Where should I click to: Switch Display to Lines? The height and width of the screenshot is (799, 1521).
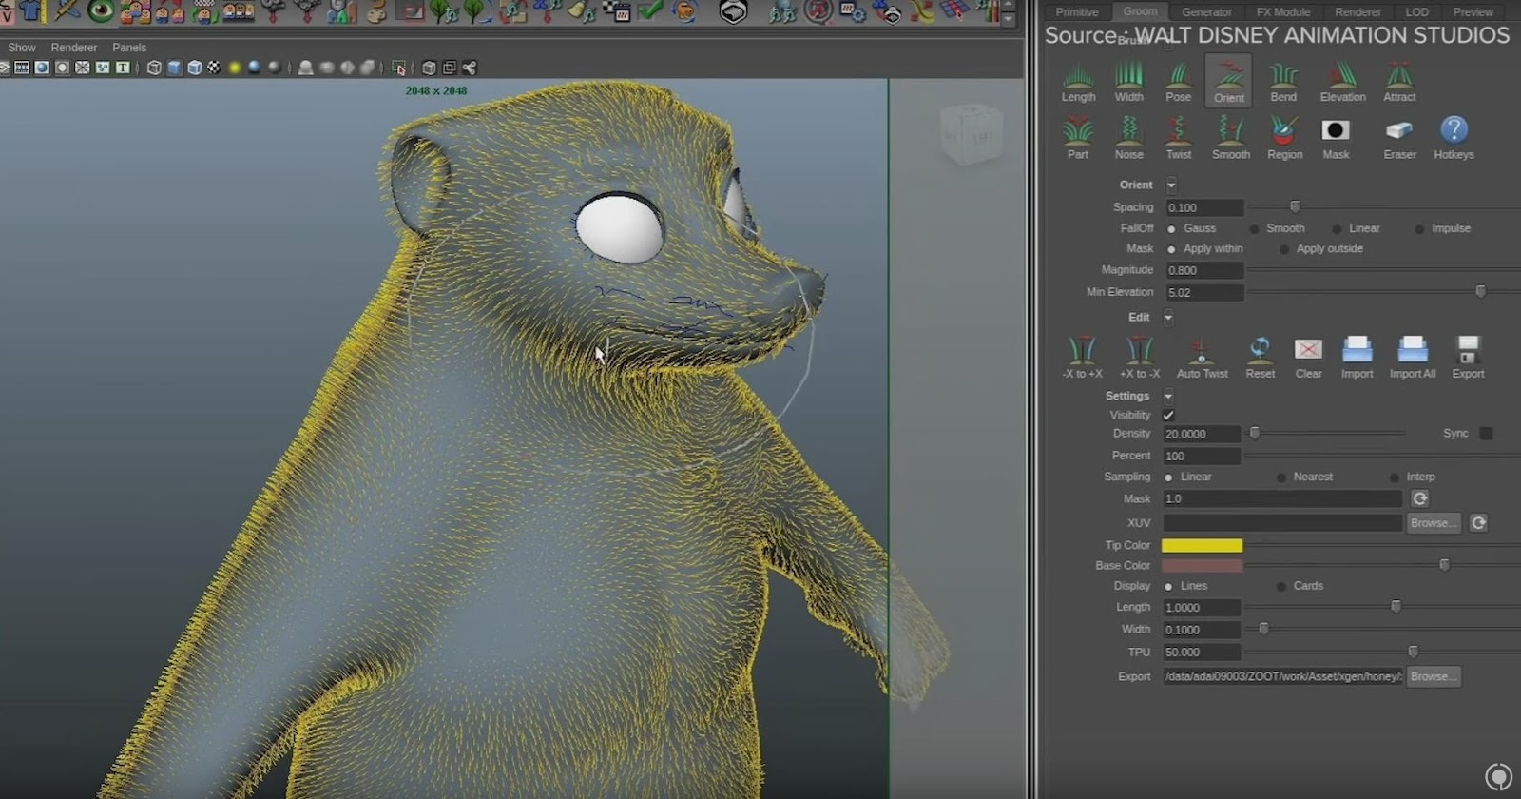pos(1185,586)
